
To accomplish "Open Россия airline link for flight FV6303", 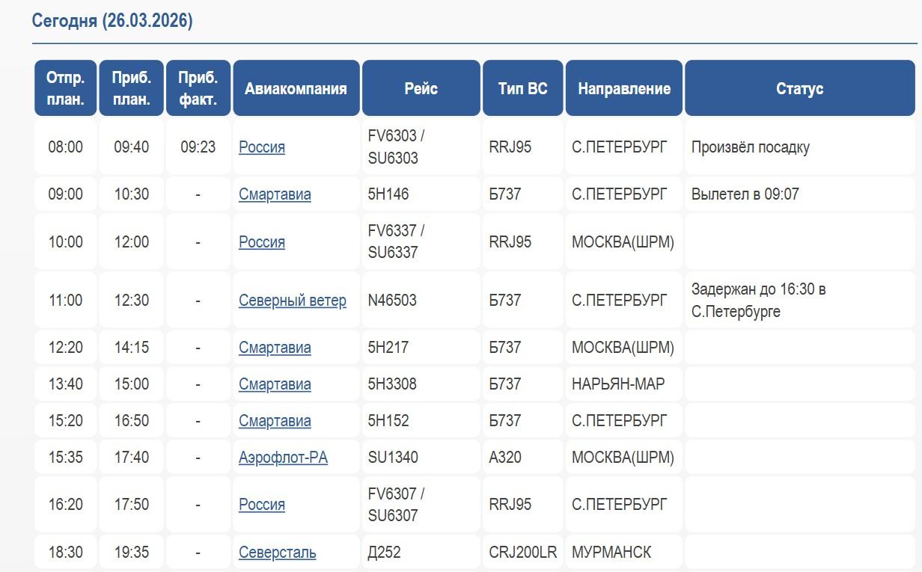I will 261,147.
